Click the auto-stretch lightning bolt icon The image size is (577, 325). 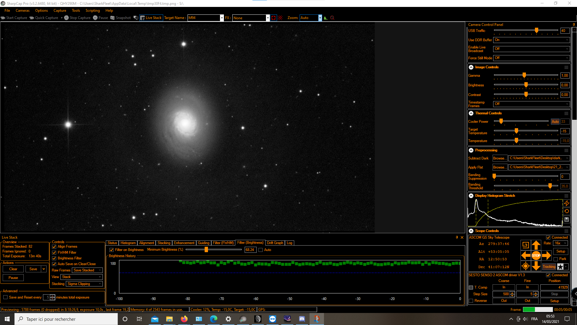566,203
